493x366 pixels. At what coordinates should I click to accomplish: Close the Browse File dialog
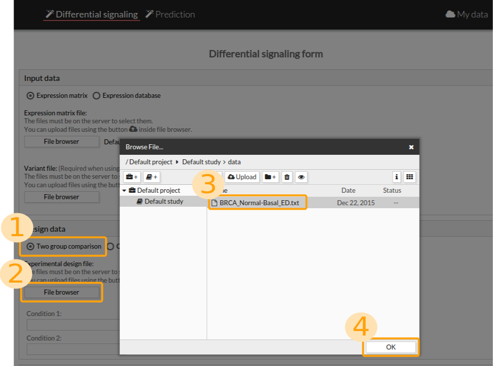tap(411, 147)
